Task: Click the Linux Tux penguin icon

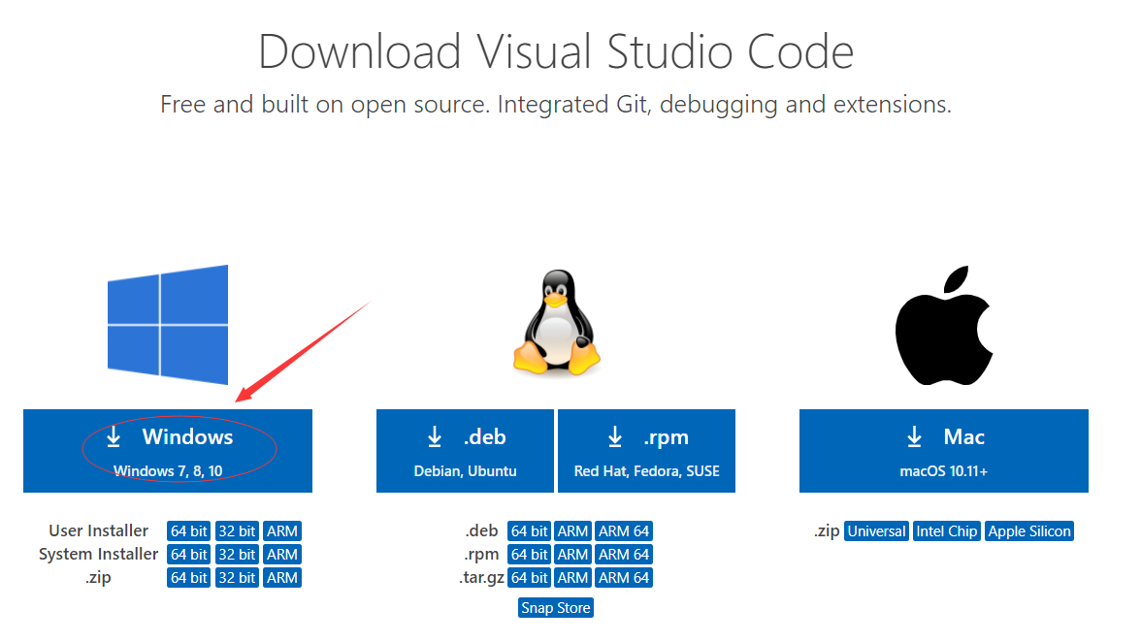Action: coord(557,322)
